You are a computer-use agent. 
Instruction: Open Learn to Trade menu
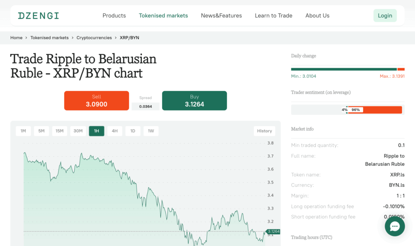274,16
